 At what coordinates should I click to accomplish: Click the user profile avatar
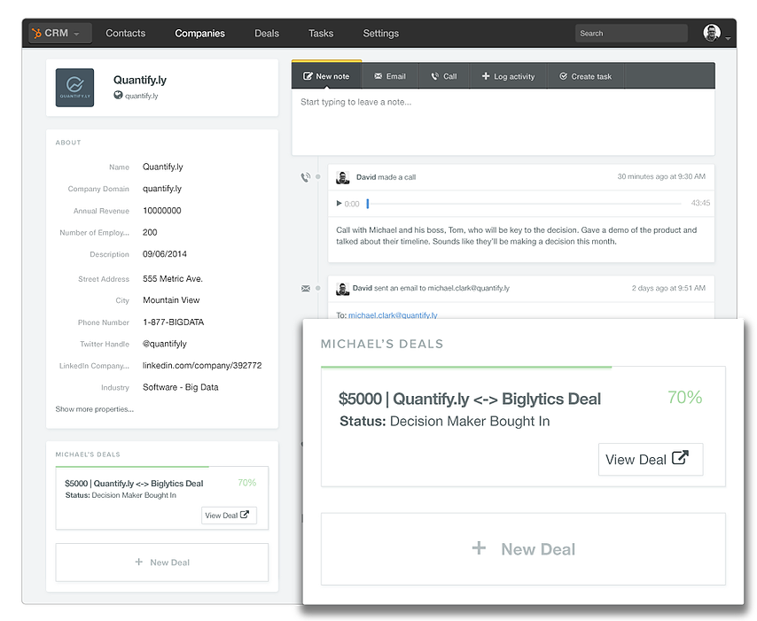(712, 33)
